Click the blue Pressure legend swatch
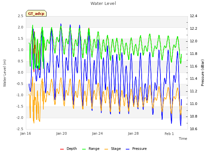This screenshot has height=155, width=207. point(128,149)
